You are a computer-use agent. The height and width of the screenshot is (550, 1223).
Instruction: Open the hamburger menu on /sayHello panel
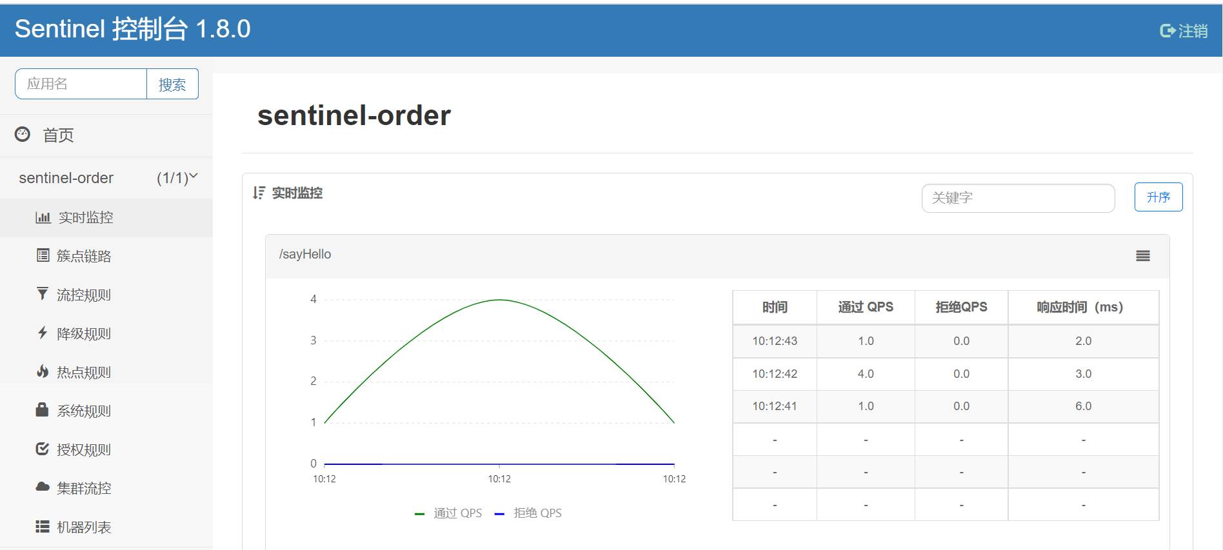1143,256
